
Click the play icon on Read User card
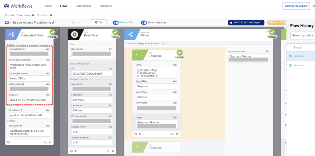click(x=76, y=151)
